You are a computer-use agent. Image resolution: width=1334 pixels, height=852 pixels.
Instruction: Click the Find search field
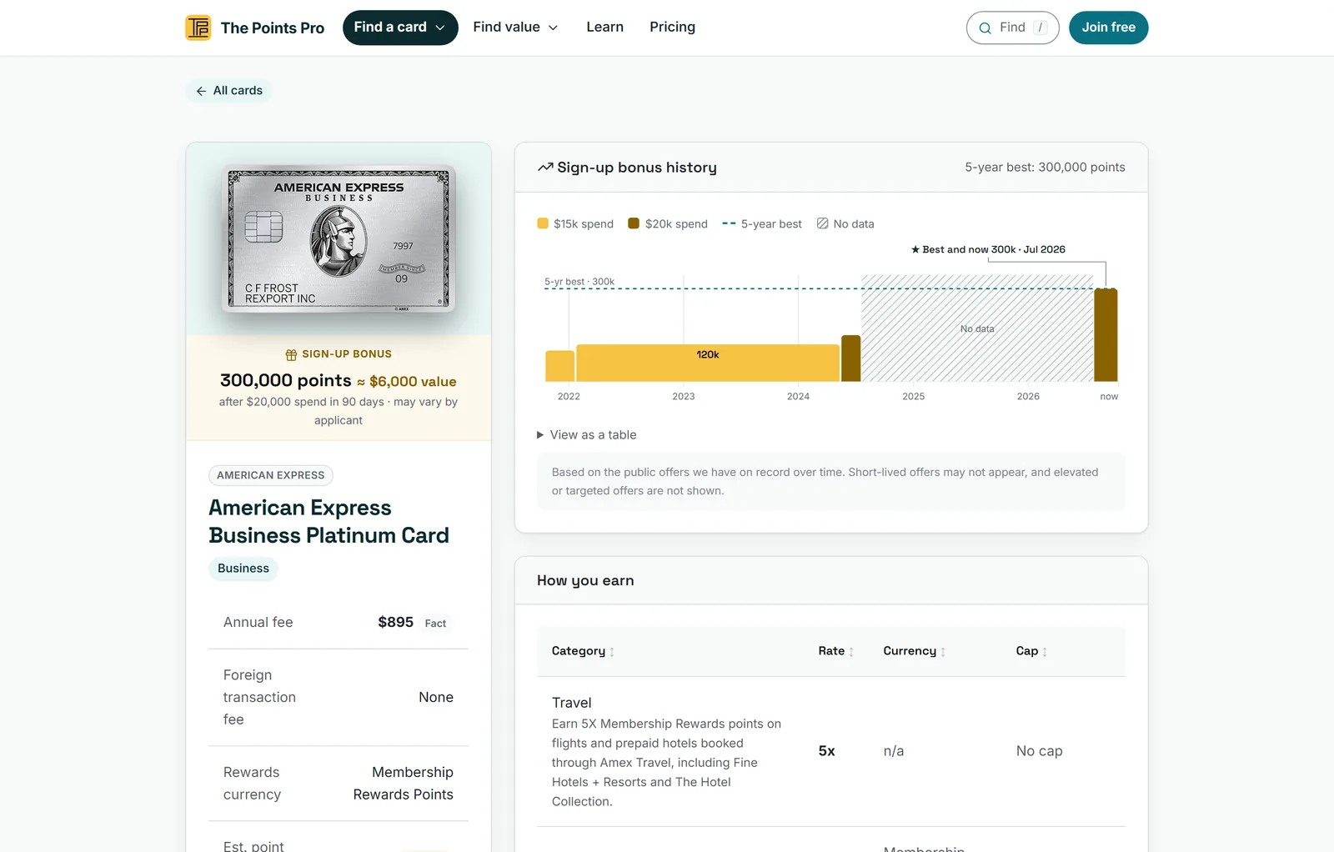coord(1012,28)
